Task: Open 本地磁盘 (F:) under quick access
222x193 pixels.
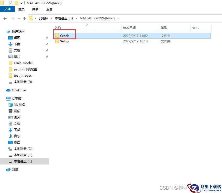Action: [x=23, y=82]
